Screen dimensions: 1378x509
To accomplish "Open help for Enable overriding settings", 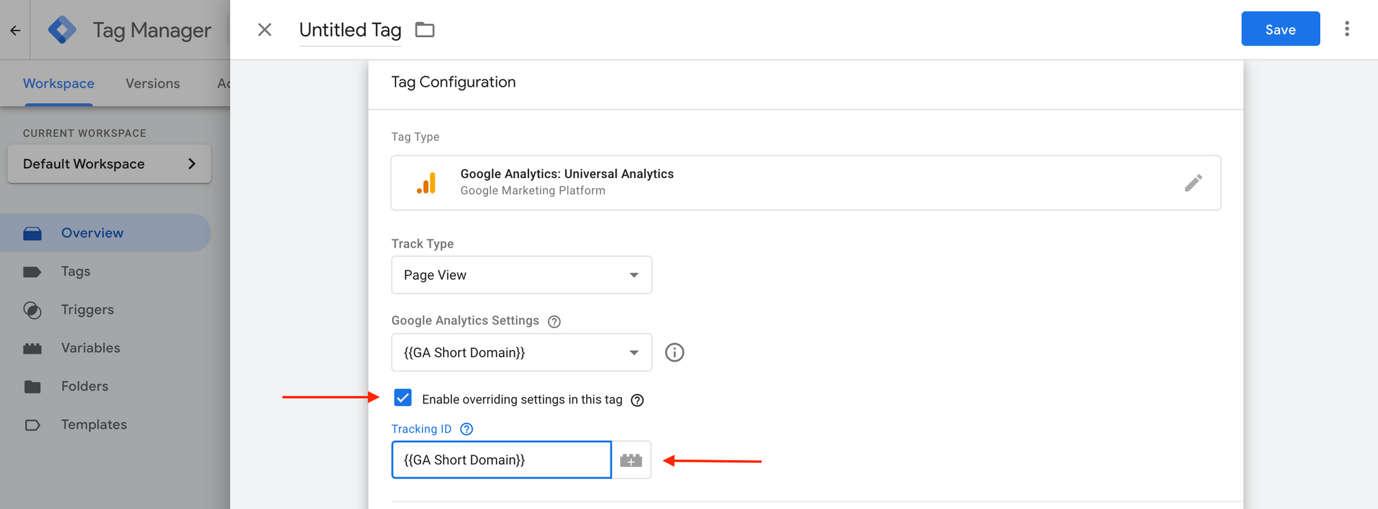I will (x=637, y=400).
